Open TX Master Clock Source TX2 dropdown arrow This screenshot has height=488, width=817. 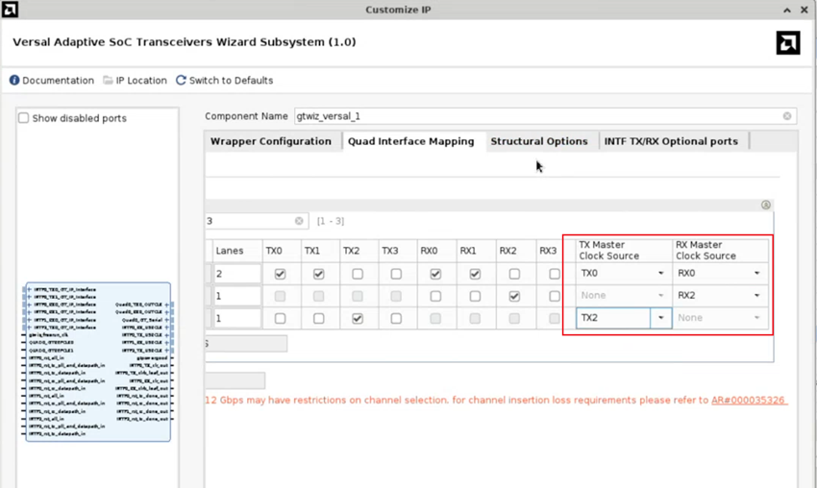660,318
